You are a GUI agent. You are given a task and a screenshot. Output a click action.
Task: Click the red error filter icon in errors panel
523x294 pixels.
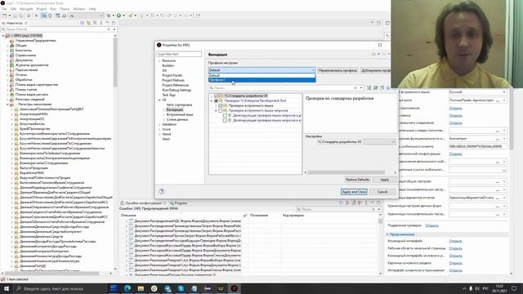[360, 203]
